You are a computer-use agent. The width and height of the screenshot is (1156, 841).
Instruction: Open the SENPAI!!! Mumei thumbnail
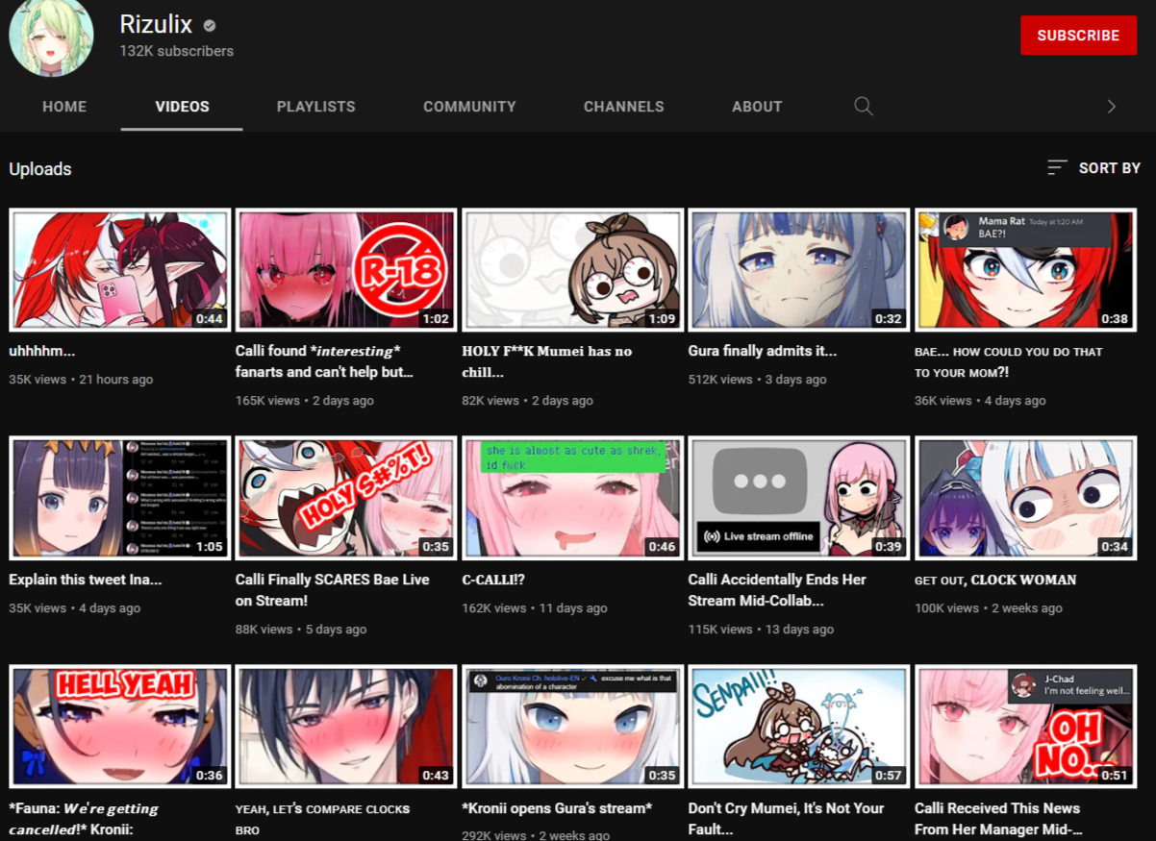[x=799, y=727]
